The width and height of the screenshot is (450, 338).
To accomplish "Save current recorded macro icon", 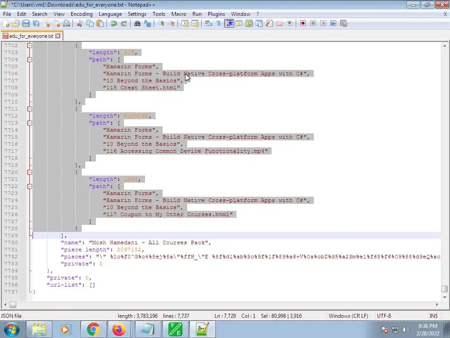I will [x=344, y=24].
